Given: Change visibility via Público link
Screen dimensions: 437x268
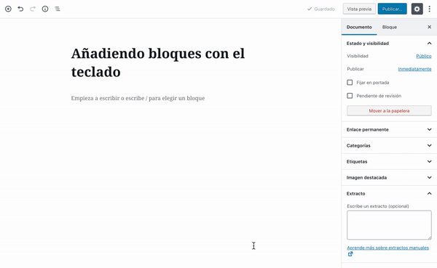Looking at the screenshot, I should (x=424, y=56).
